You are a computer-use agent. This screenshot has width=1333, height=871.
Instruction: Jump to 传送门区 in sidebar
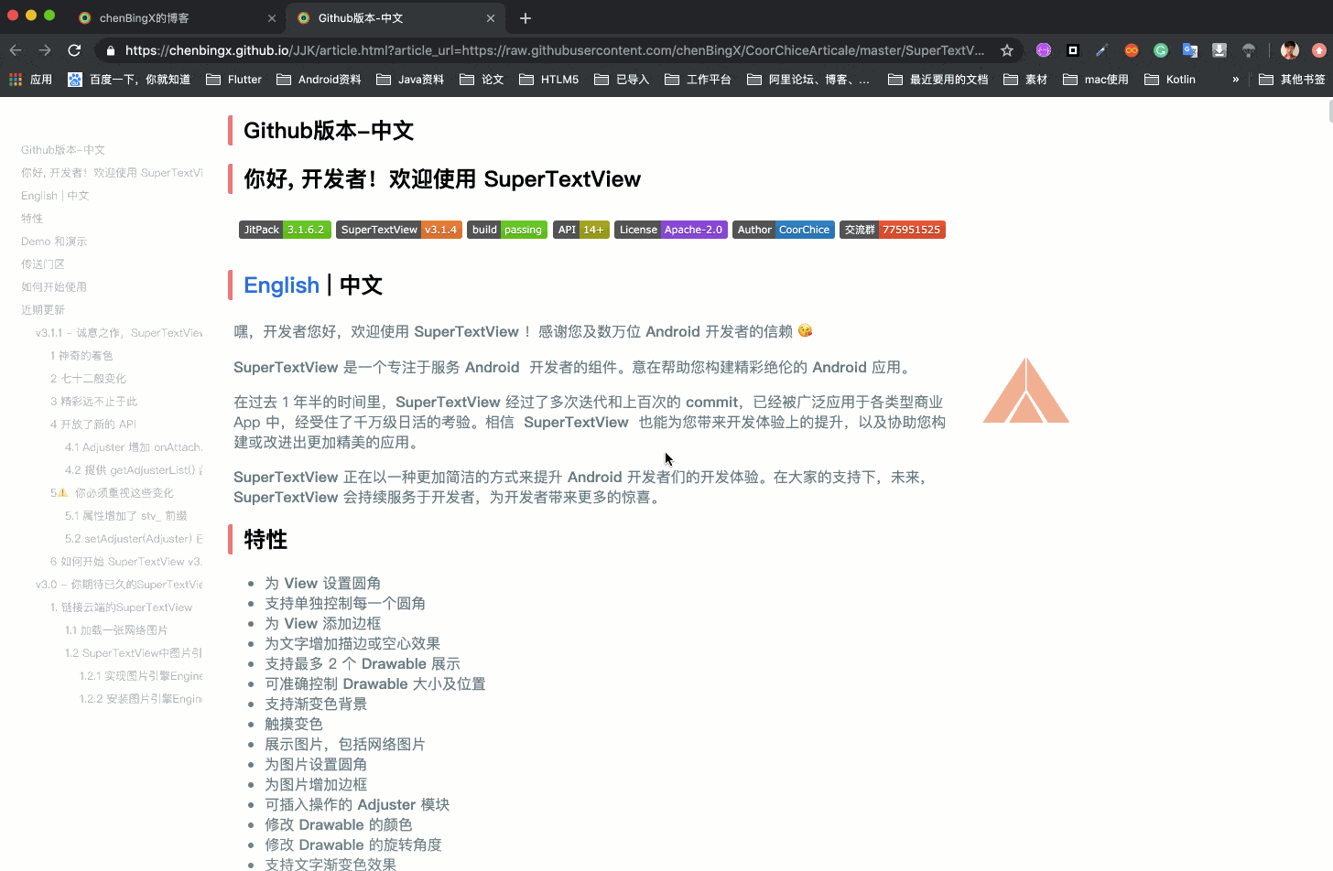[43, 264]
